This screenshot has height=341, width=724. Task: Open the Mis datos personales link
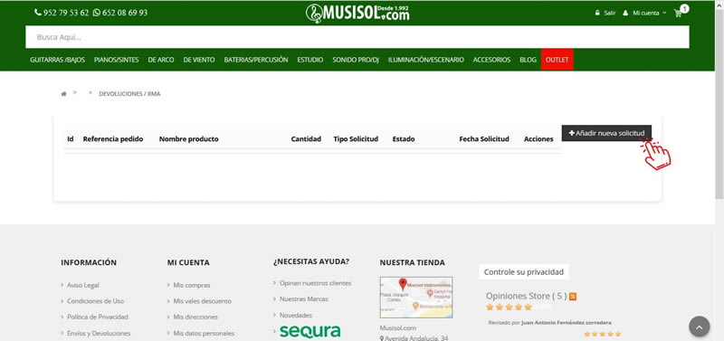[x=204, y=333]
